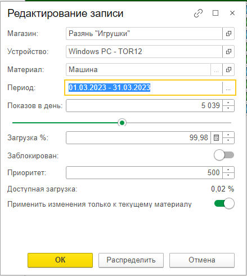Open calculator in Загрузка % field

pos(216,137)
